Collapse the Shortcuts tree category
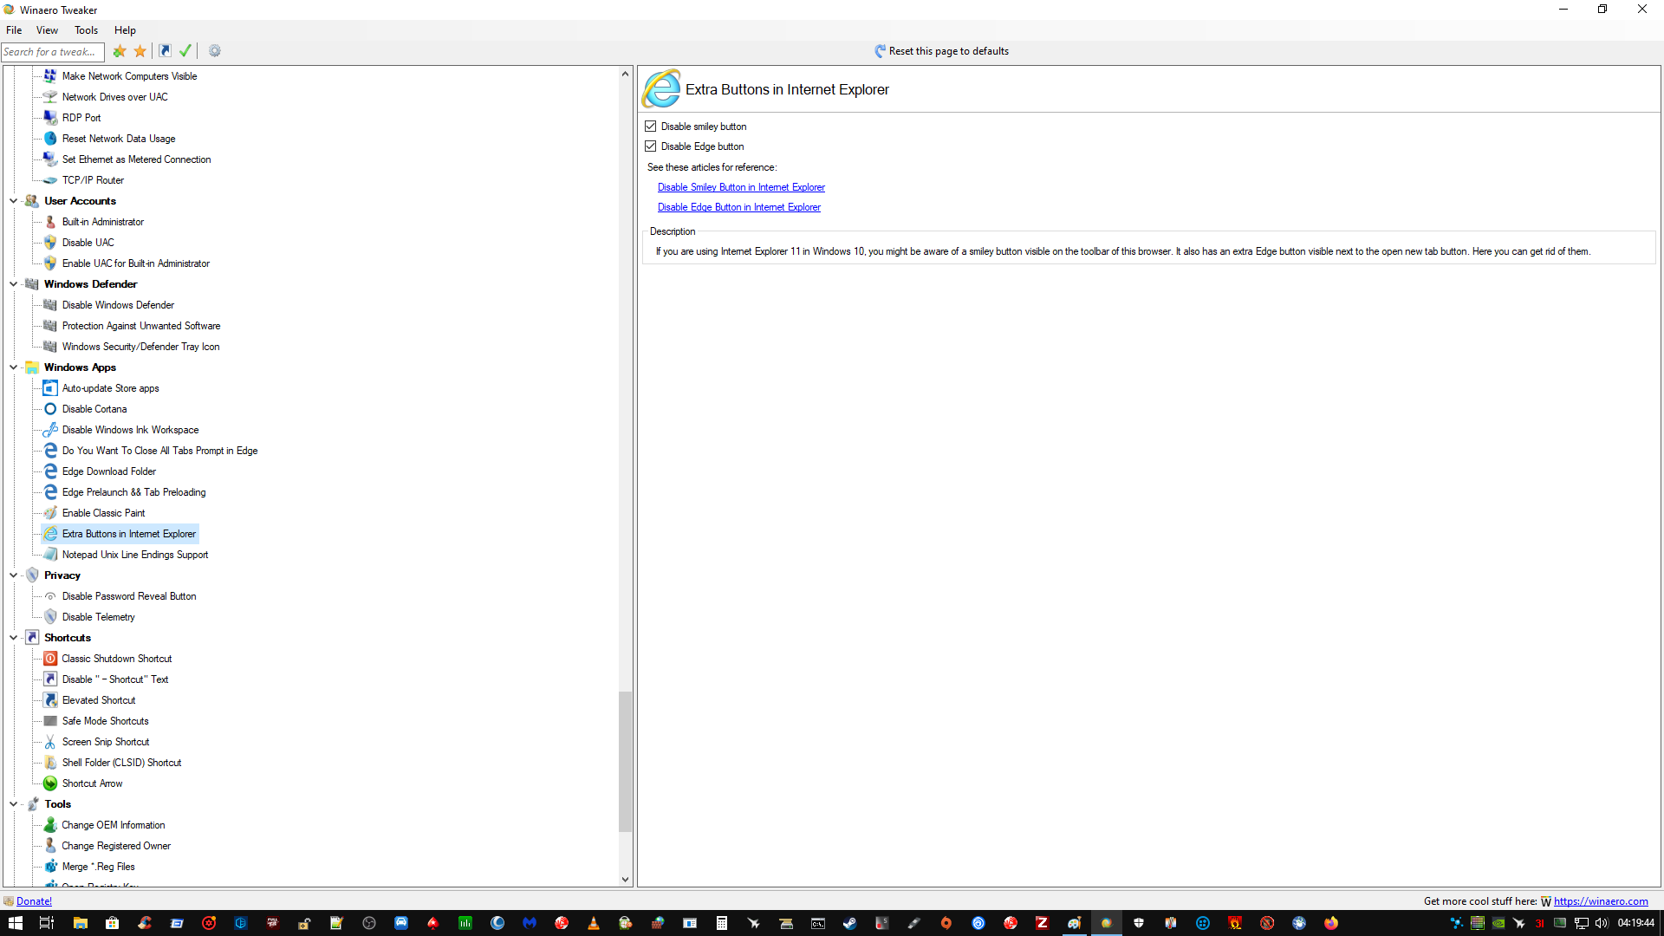The width and height of the screenshot is (1664, 936). [13, 638]
